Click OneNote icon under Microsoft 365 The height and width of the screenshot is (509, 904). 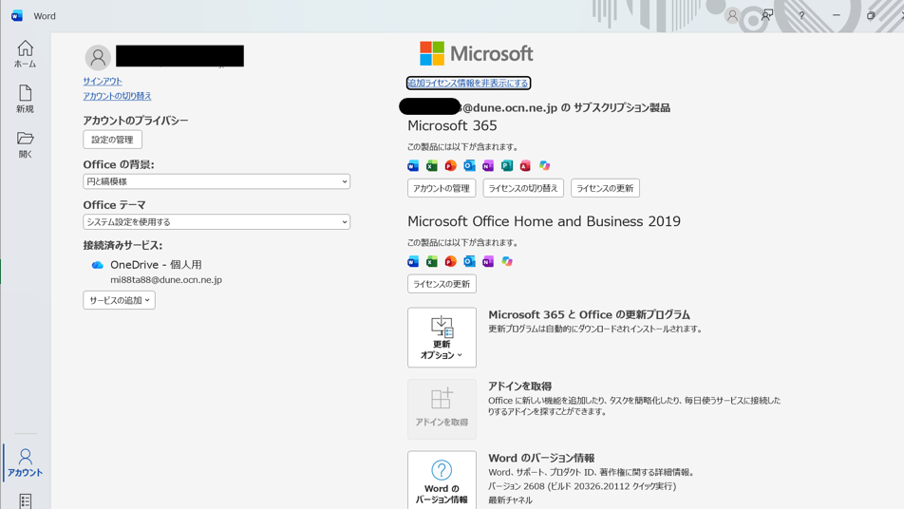coord(488,166)
